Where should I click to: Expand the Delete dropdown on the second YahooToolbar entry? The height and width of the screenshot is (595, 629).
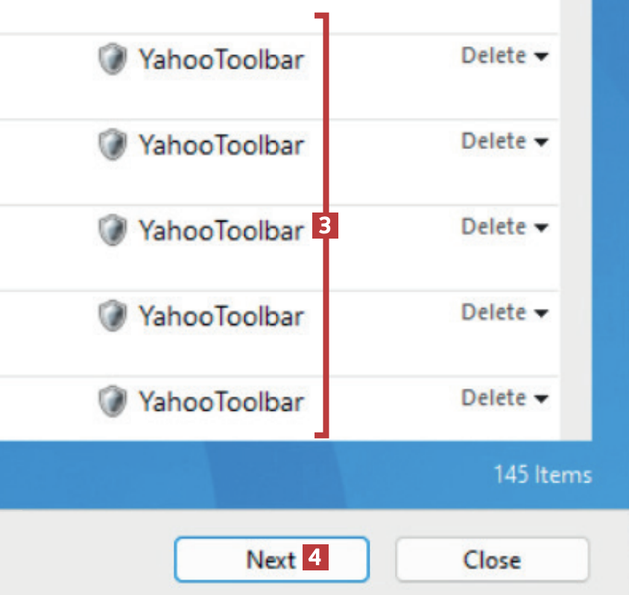tap(505, 141)
